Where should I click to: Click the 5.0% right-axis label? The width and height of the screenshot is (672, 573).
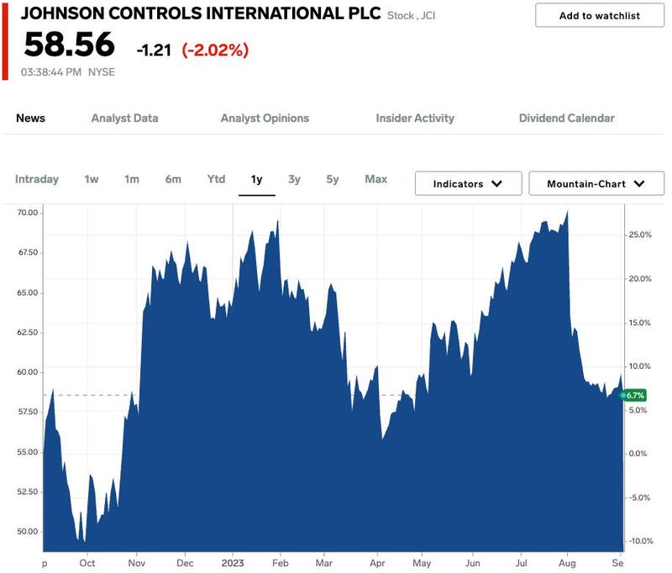coord(638,410)
